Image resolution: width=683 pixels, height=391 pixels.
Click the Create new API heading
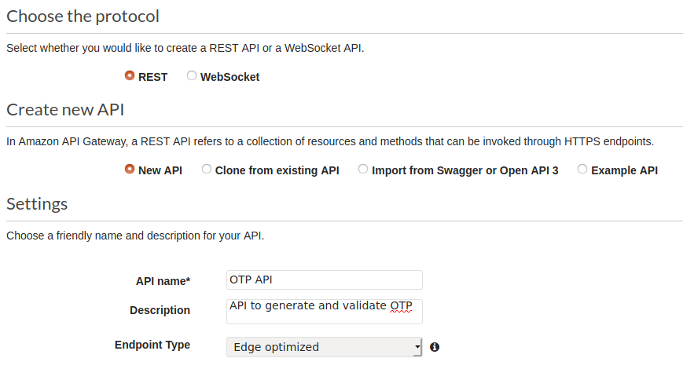pos(65,109)
